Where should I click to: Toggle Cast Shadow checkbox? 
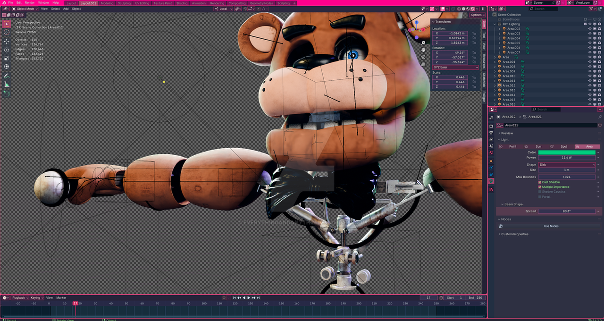(540, 182)
